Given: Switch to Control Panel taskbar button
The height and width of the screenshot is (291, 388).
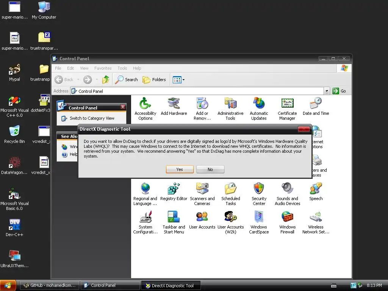Looking at the screenshot, I should pyautogui.click(x=110, y=285).
